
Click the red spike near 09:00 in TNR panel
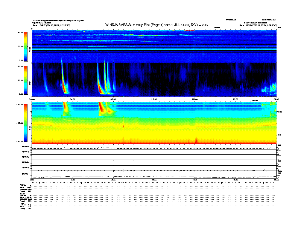pyautogui.click(x=124, y=126)
